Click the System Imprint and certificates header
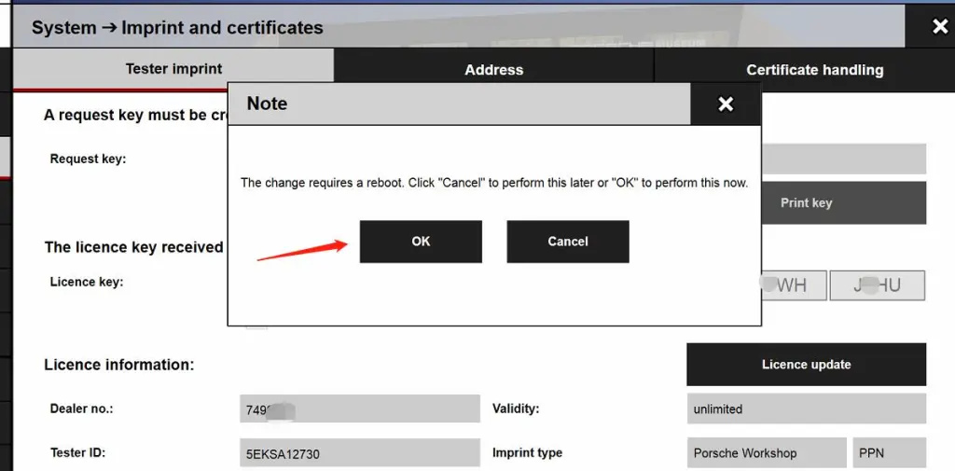The image size is (955, 471). pyautogui.click(x=177, y=28)
